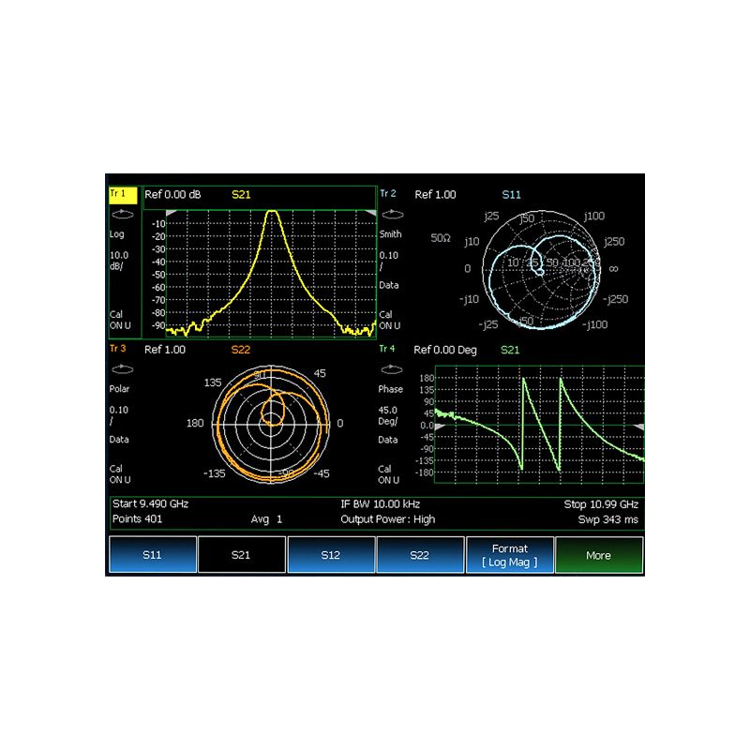Viewport: 750px width, 750px height.
Task: Activate trace Tr 2 label
Action: [x=388, y=194]
